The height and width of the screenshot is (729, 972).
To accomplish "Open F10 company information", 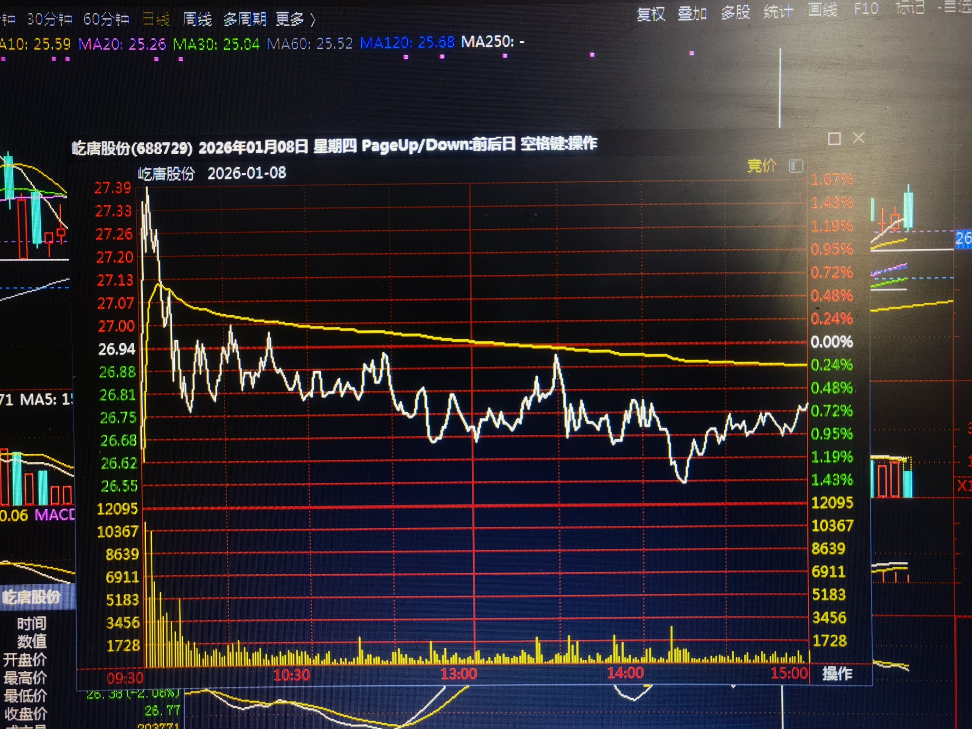I will (866, 9).
